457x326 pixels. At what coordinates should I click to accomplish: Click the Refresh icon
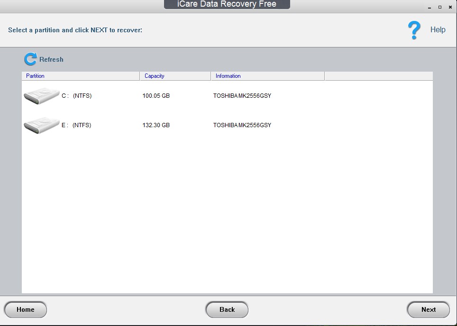pyautogui.click(x=31, y=59)
